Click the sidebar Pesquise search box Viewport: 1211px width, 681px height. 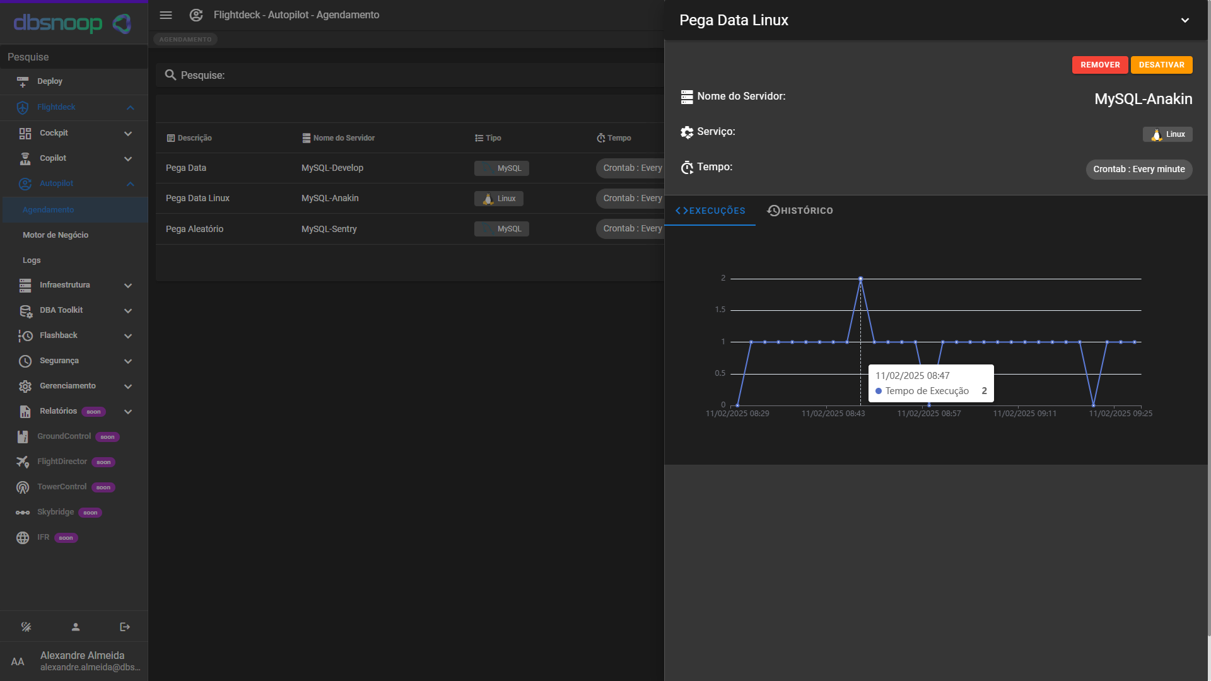pos(74,57)
